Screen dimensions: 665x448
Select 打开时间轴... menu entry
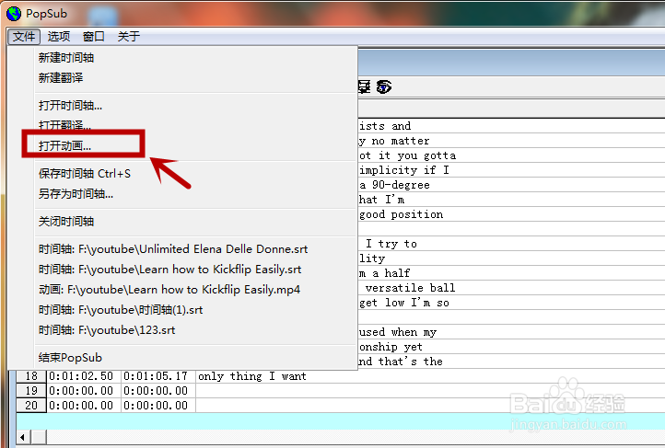click(70, 106)
